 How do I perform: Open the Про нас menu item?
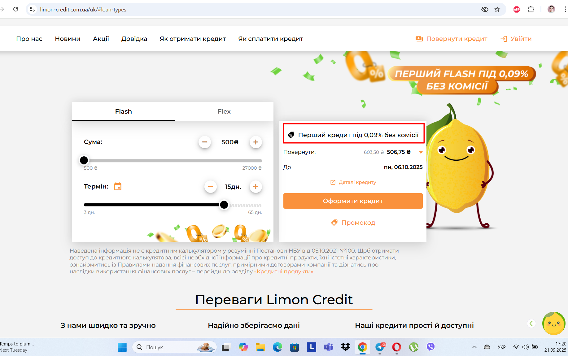coord(29,39)
